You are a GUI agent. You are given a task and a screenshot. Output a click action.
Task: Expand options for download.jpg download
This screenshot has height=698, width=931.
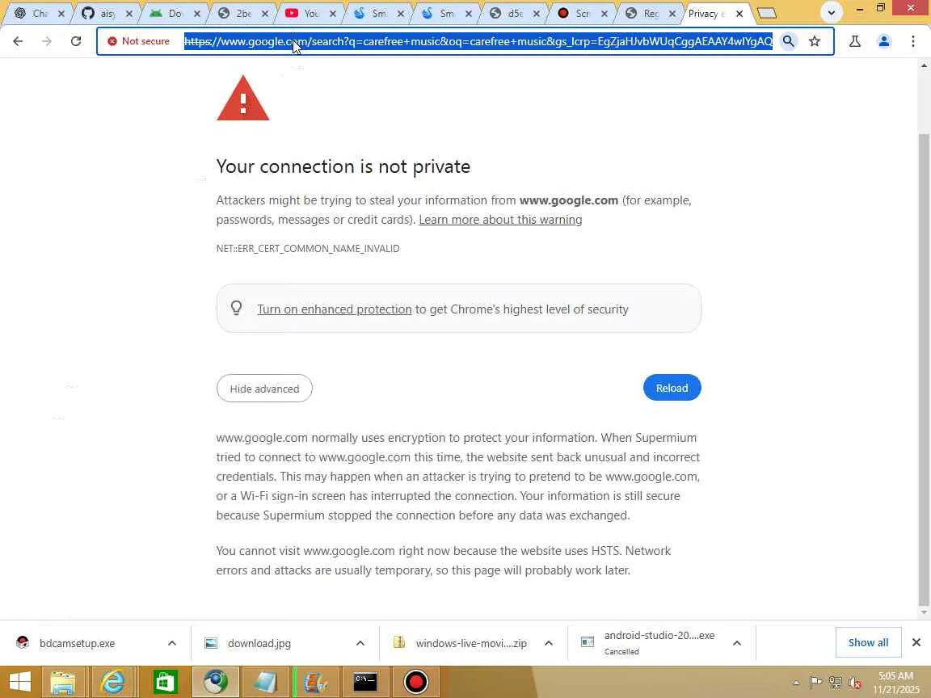click(360, 643)
